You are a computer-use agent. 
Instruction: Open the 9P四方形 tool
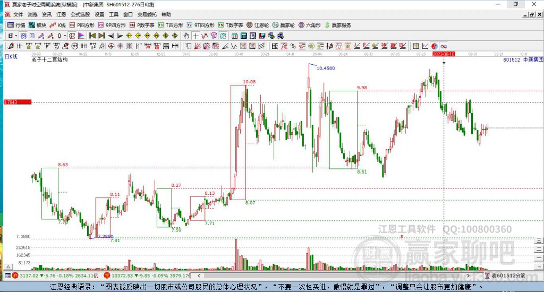pos(112,25)
